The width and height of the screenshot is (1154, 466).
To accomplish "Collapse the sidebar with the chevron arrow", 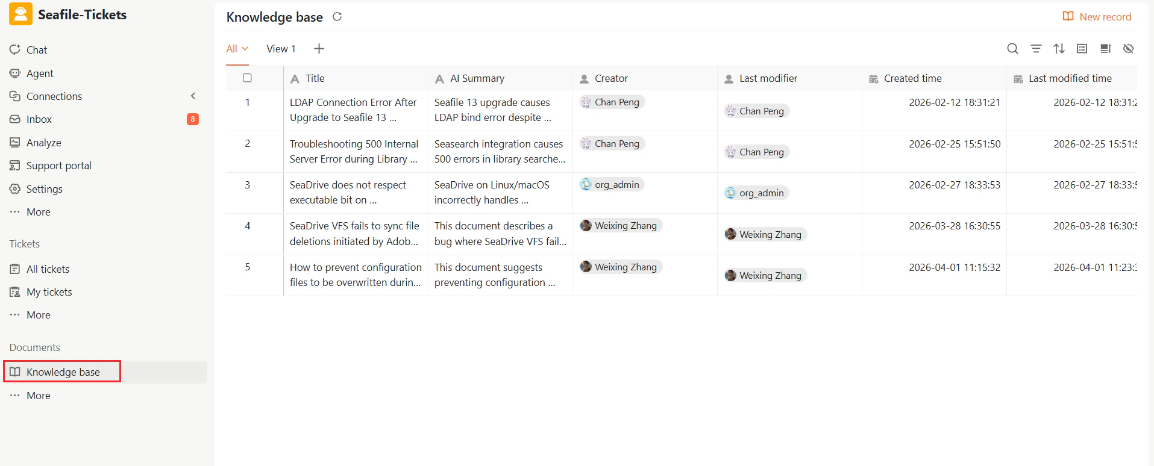I will tap(193, 96).
